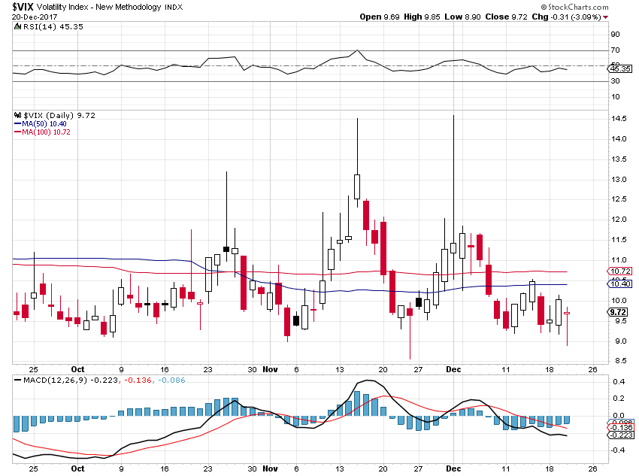Click the Dec date marker under price chart
This screenshot has height=476, width=639.
click(453, 369)
